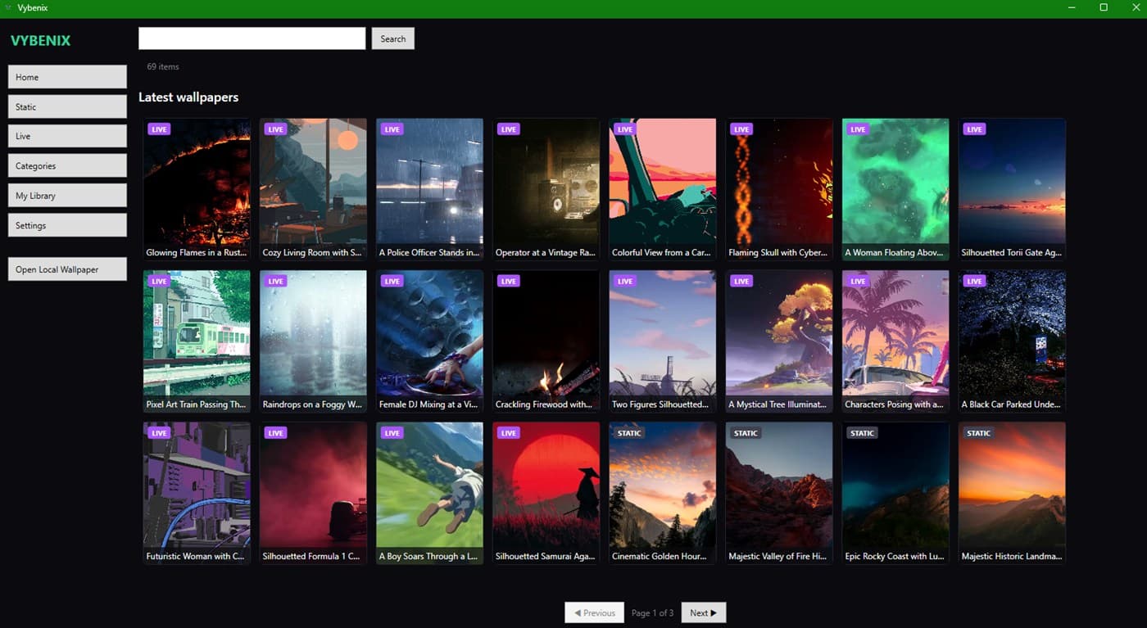Click the 'Page 1 of 3' indicator
1147x628 pixels.
coord(653,612)
